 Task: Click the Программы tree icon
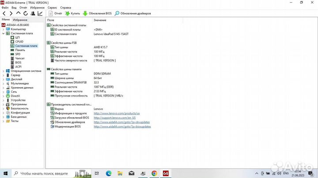[8, 104]
